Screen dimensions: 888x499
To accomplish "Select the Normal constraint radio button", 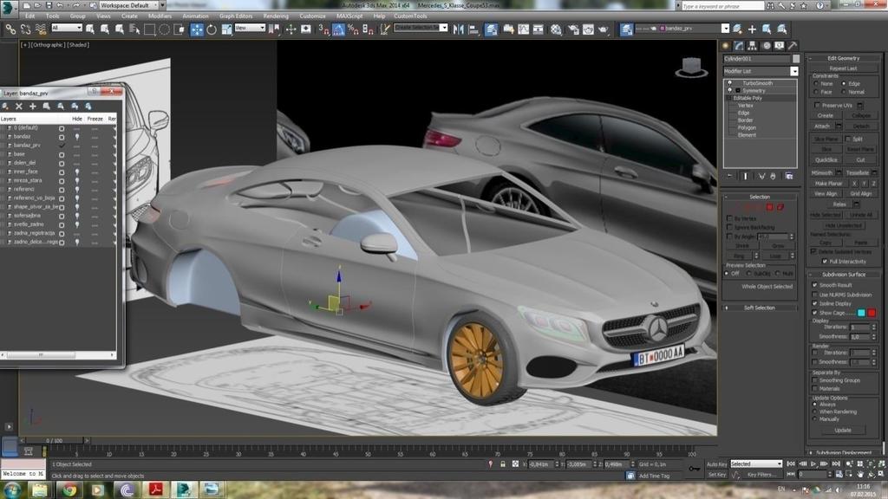I will [x=844, y=92].
